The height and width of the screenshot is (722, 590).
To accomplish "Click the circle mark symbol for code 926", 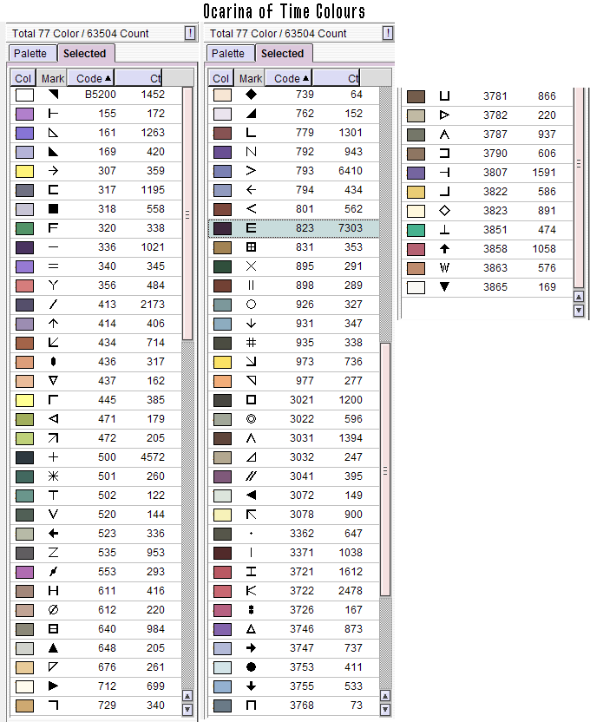I will 252,305.
